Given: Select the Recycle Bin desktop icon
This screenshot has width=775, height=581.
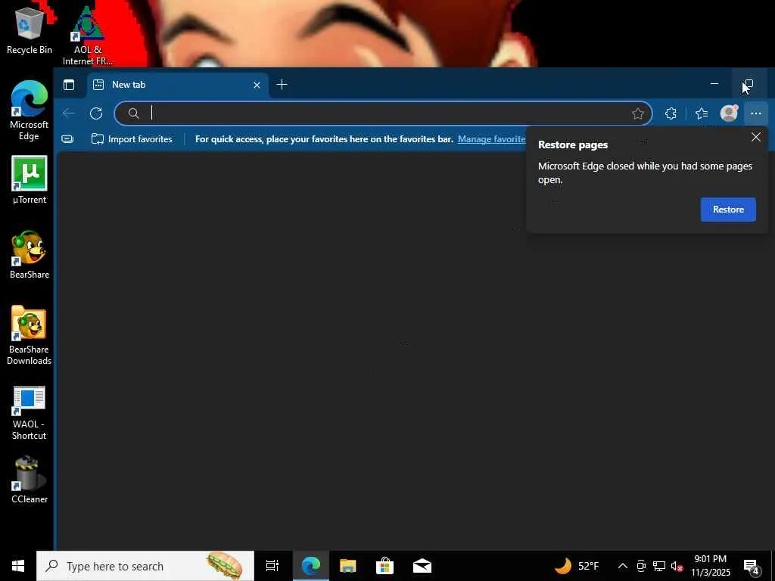Looking at the screenshot, I should (30, 30).
